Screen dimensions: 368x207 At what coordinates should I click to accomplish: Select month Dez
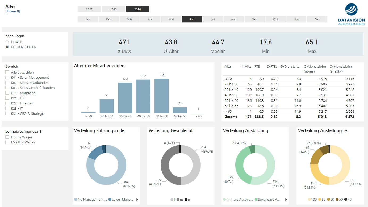317,19
